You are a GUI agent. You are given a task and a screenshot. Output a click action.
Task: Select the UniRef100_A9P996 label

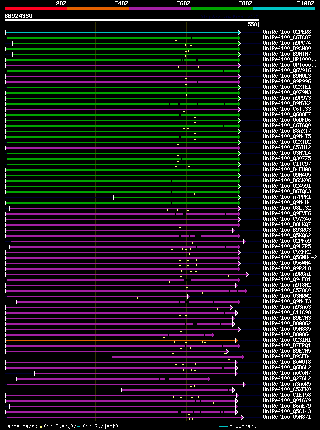(x=287, y=81)
